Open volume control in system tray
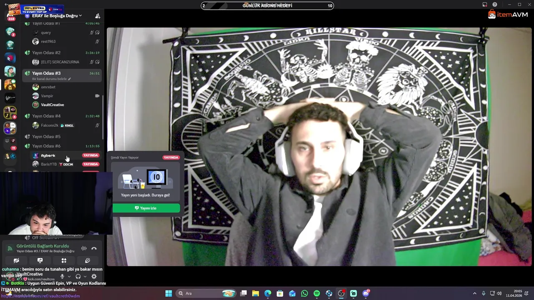 [499, 293]
